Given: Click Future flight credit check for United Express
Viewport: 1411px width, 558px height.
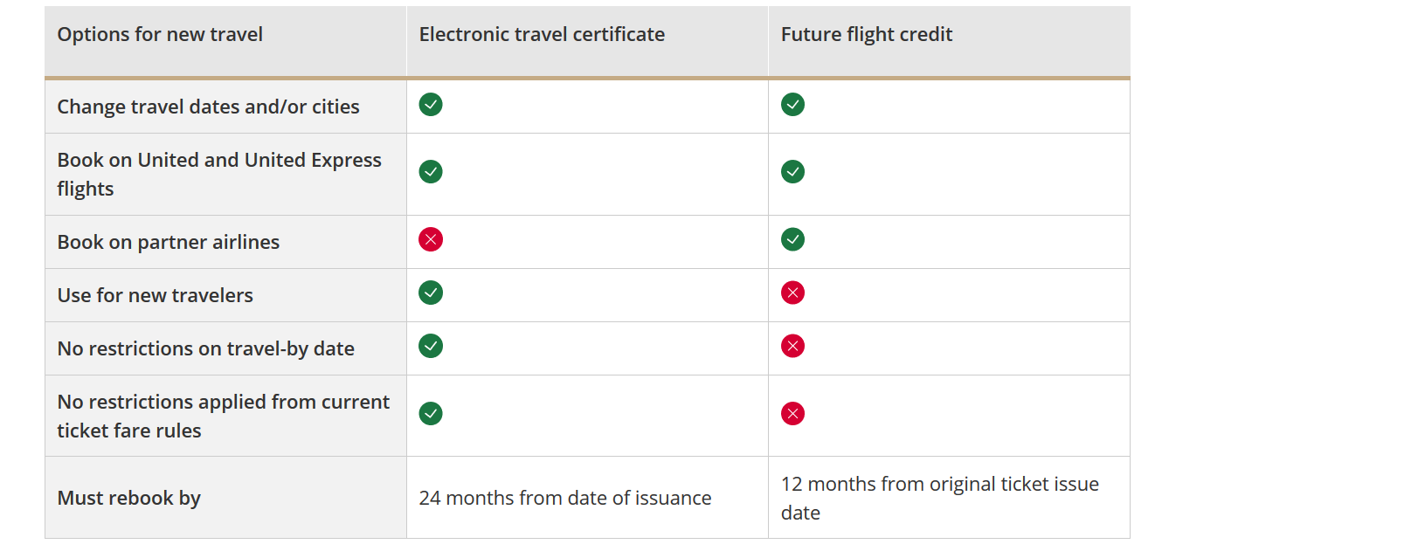Looking at the screenshot, I should pyautogui.click(x=792, y=172).
